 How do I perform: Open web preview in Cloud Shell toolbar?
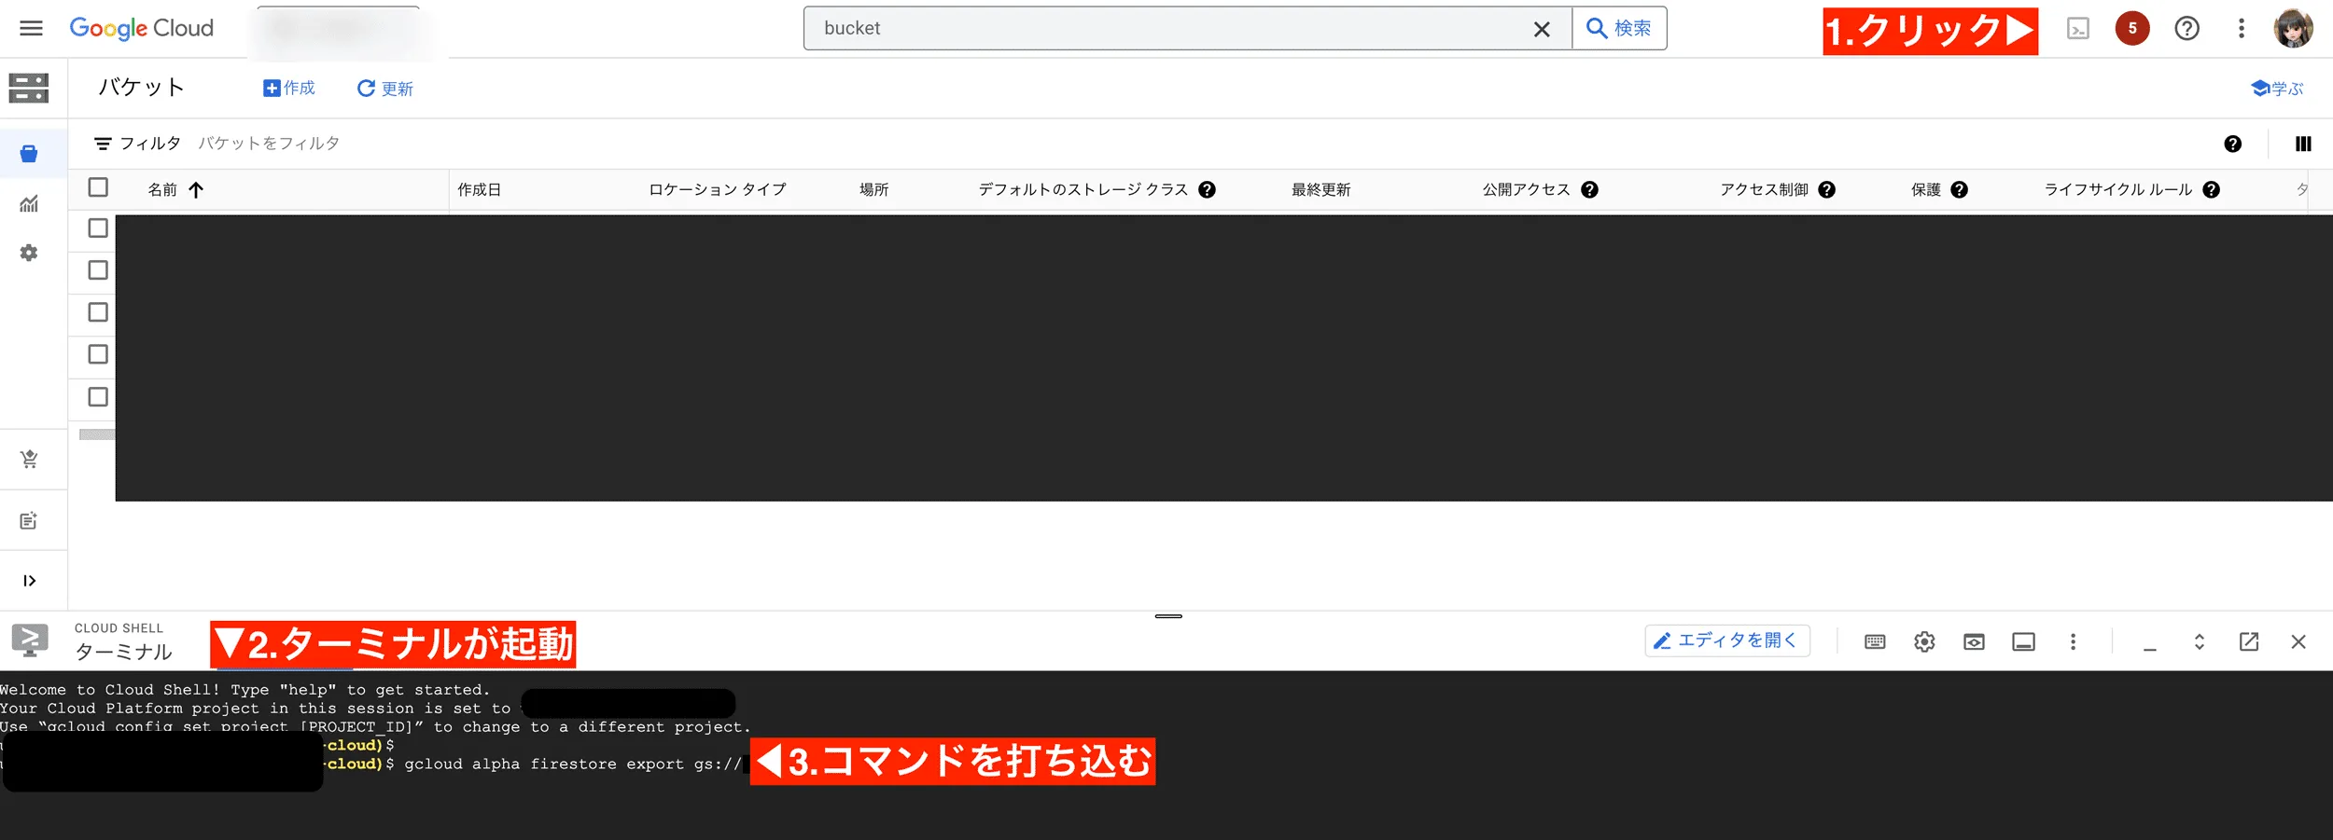(1975, 641)
